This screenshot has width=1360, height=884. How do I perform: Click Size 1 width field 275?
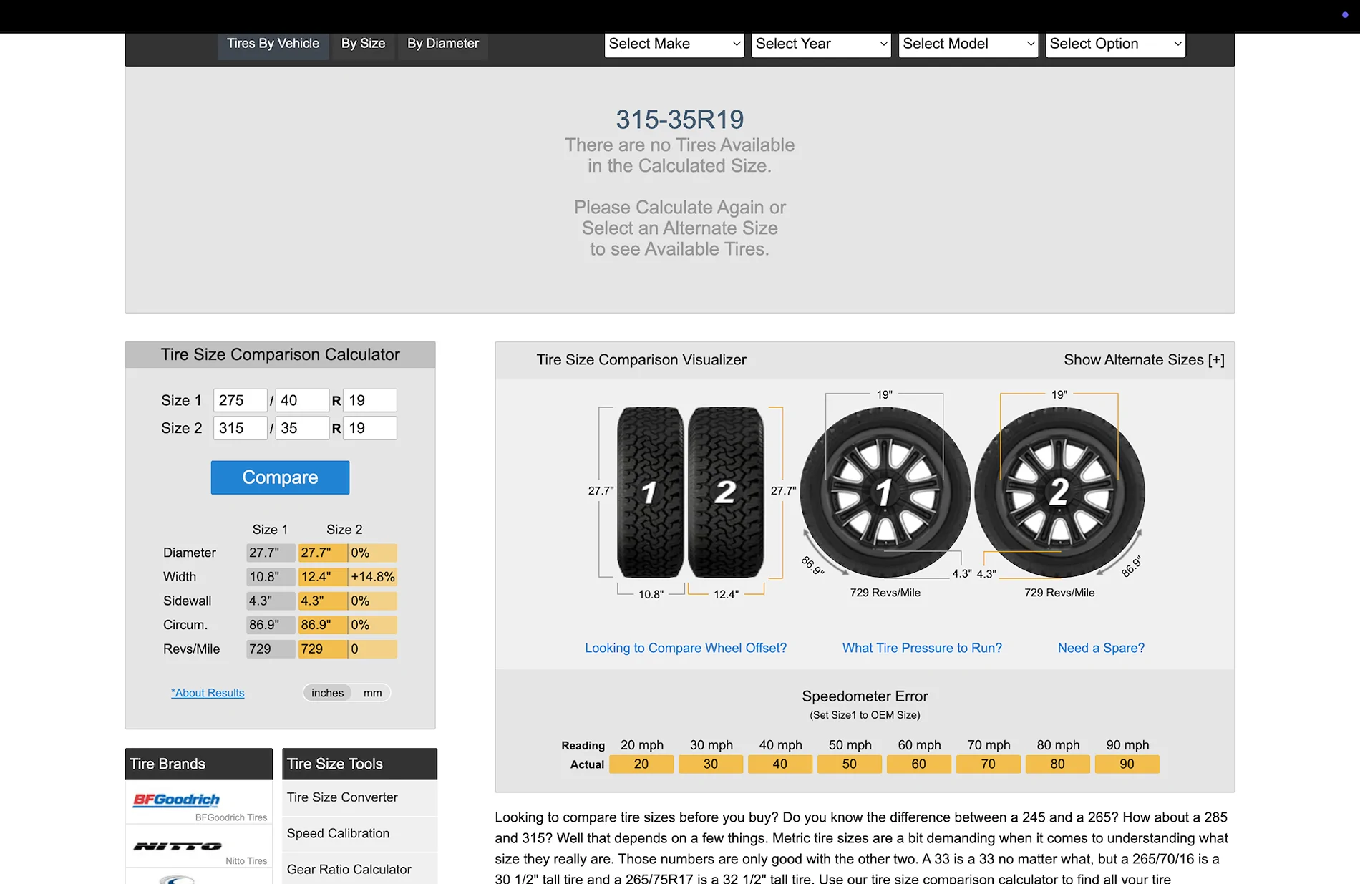240,400
